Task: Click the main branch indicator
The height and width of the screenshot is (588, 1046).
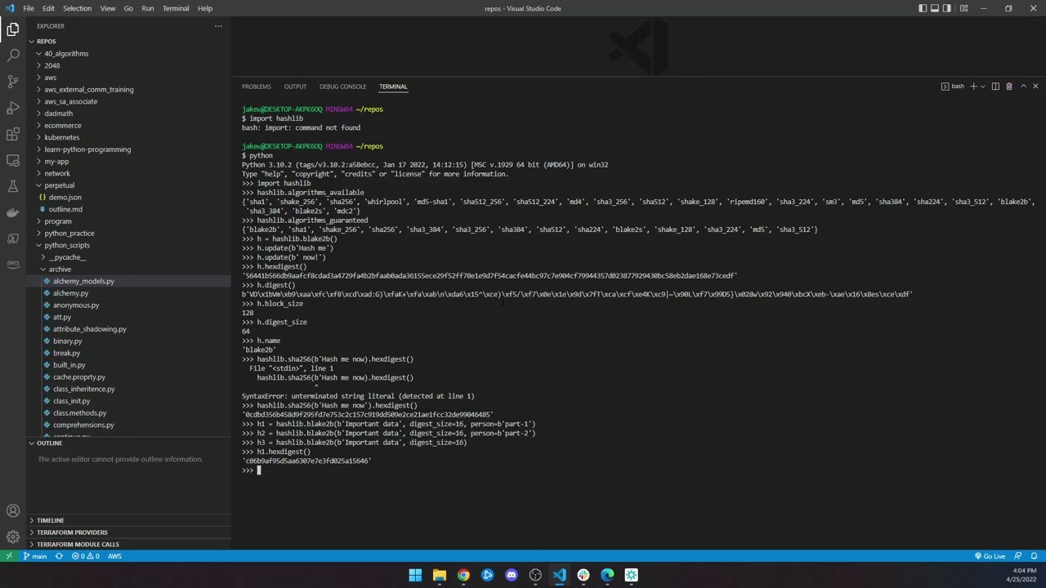Action: 34,556
